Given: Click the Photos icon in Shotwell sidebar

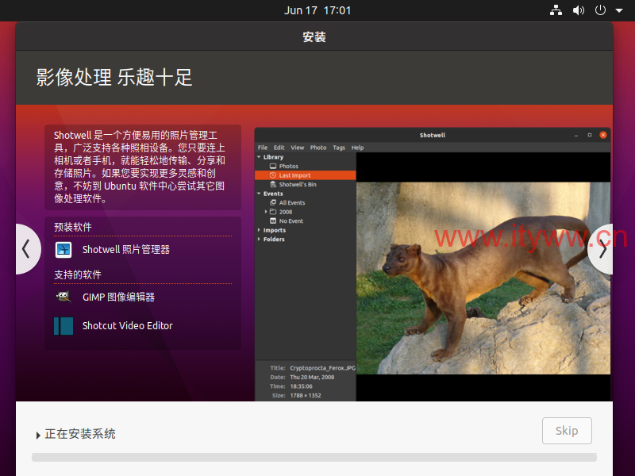Looking at the screenshot, I should (x=273, y=167).
